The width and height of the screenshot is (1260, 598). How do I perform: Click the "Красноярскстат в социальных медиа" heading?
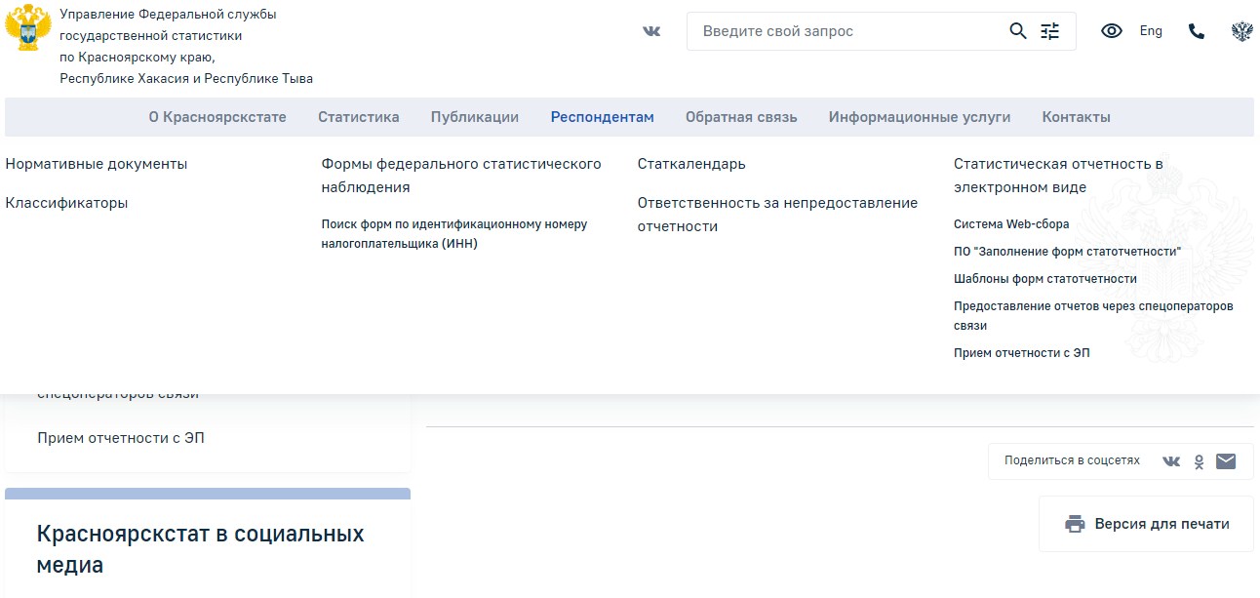pyautogui.click(x=200, y=549)
